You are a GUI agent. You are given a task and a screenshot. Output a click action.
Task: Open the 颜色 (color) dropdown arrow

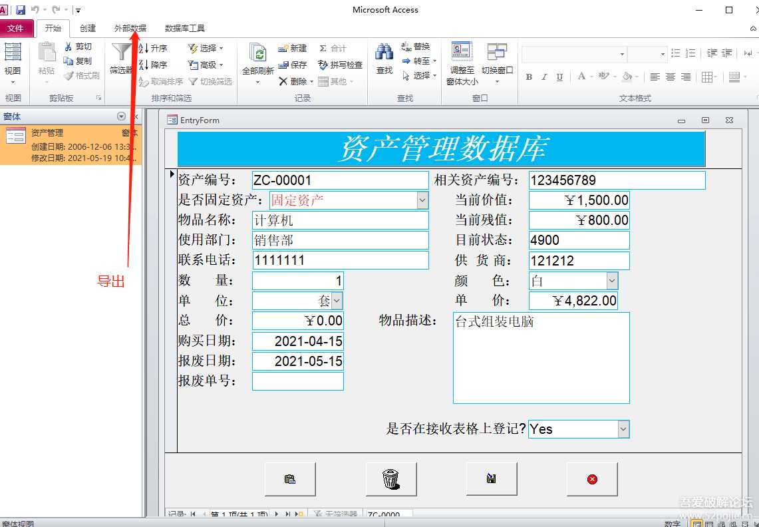pos(611,281)
